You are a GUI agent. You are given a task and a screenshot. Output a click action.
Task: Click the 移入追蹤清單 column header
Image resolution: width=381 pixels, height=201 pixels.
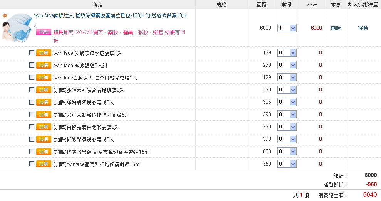point(363,5)
